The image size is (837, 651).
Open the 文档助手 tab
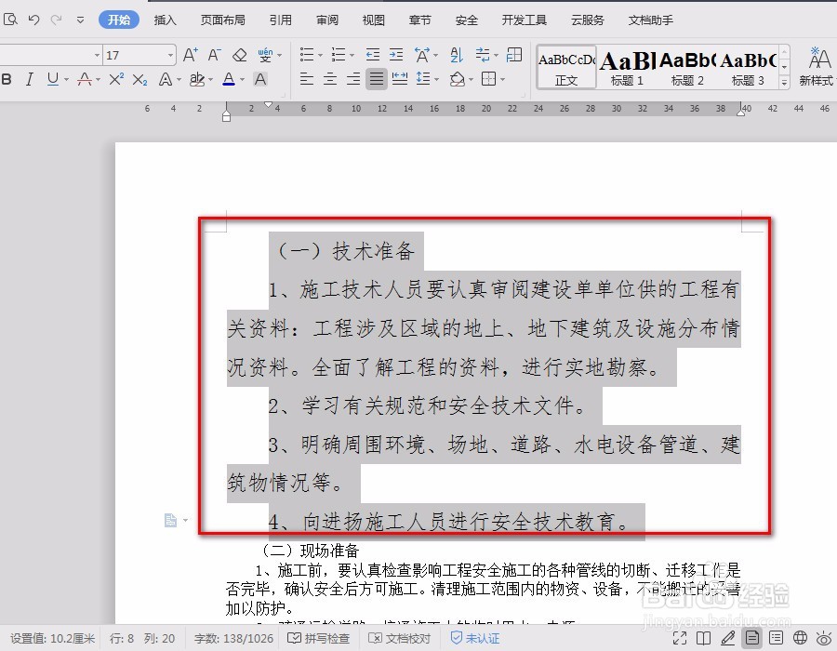(651, 20)
